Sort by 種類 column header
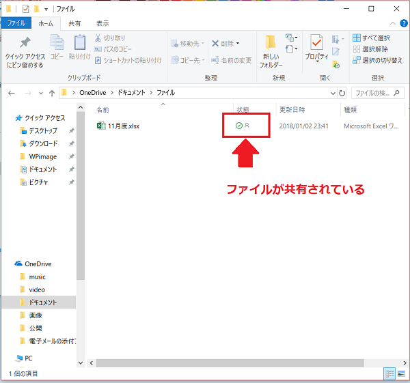410x383 pixels. click(350, 110)
